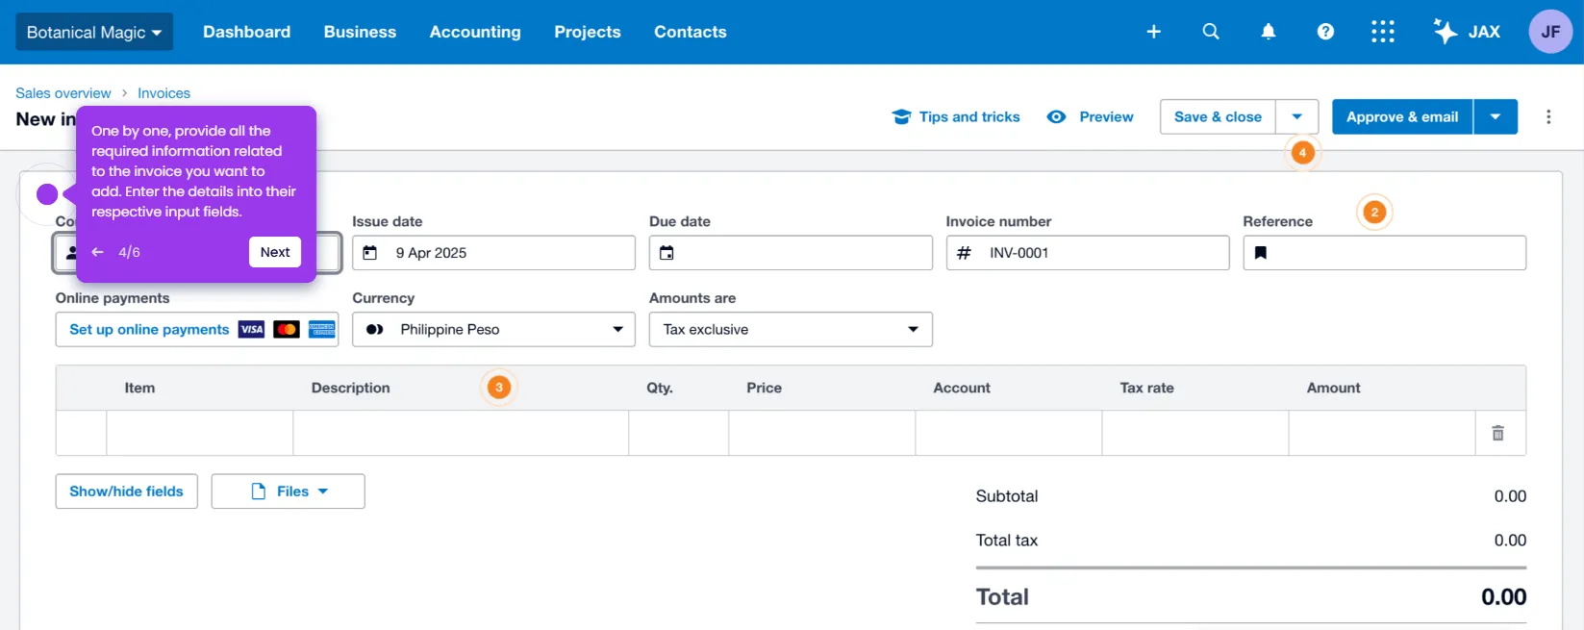Screen dimensions: 1584x630
Task: Click the Item cell in the item row
Action: coord(200,433)
